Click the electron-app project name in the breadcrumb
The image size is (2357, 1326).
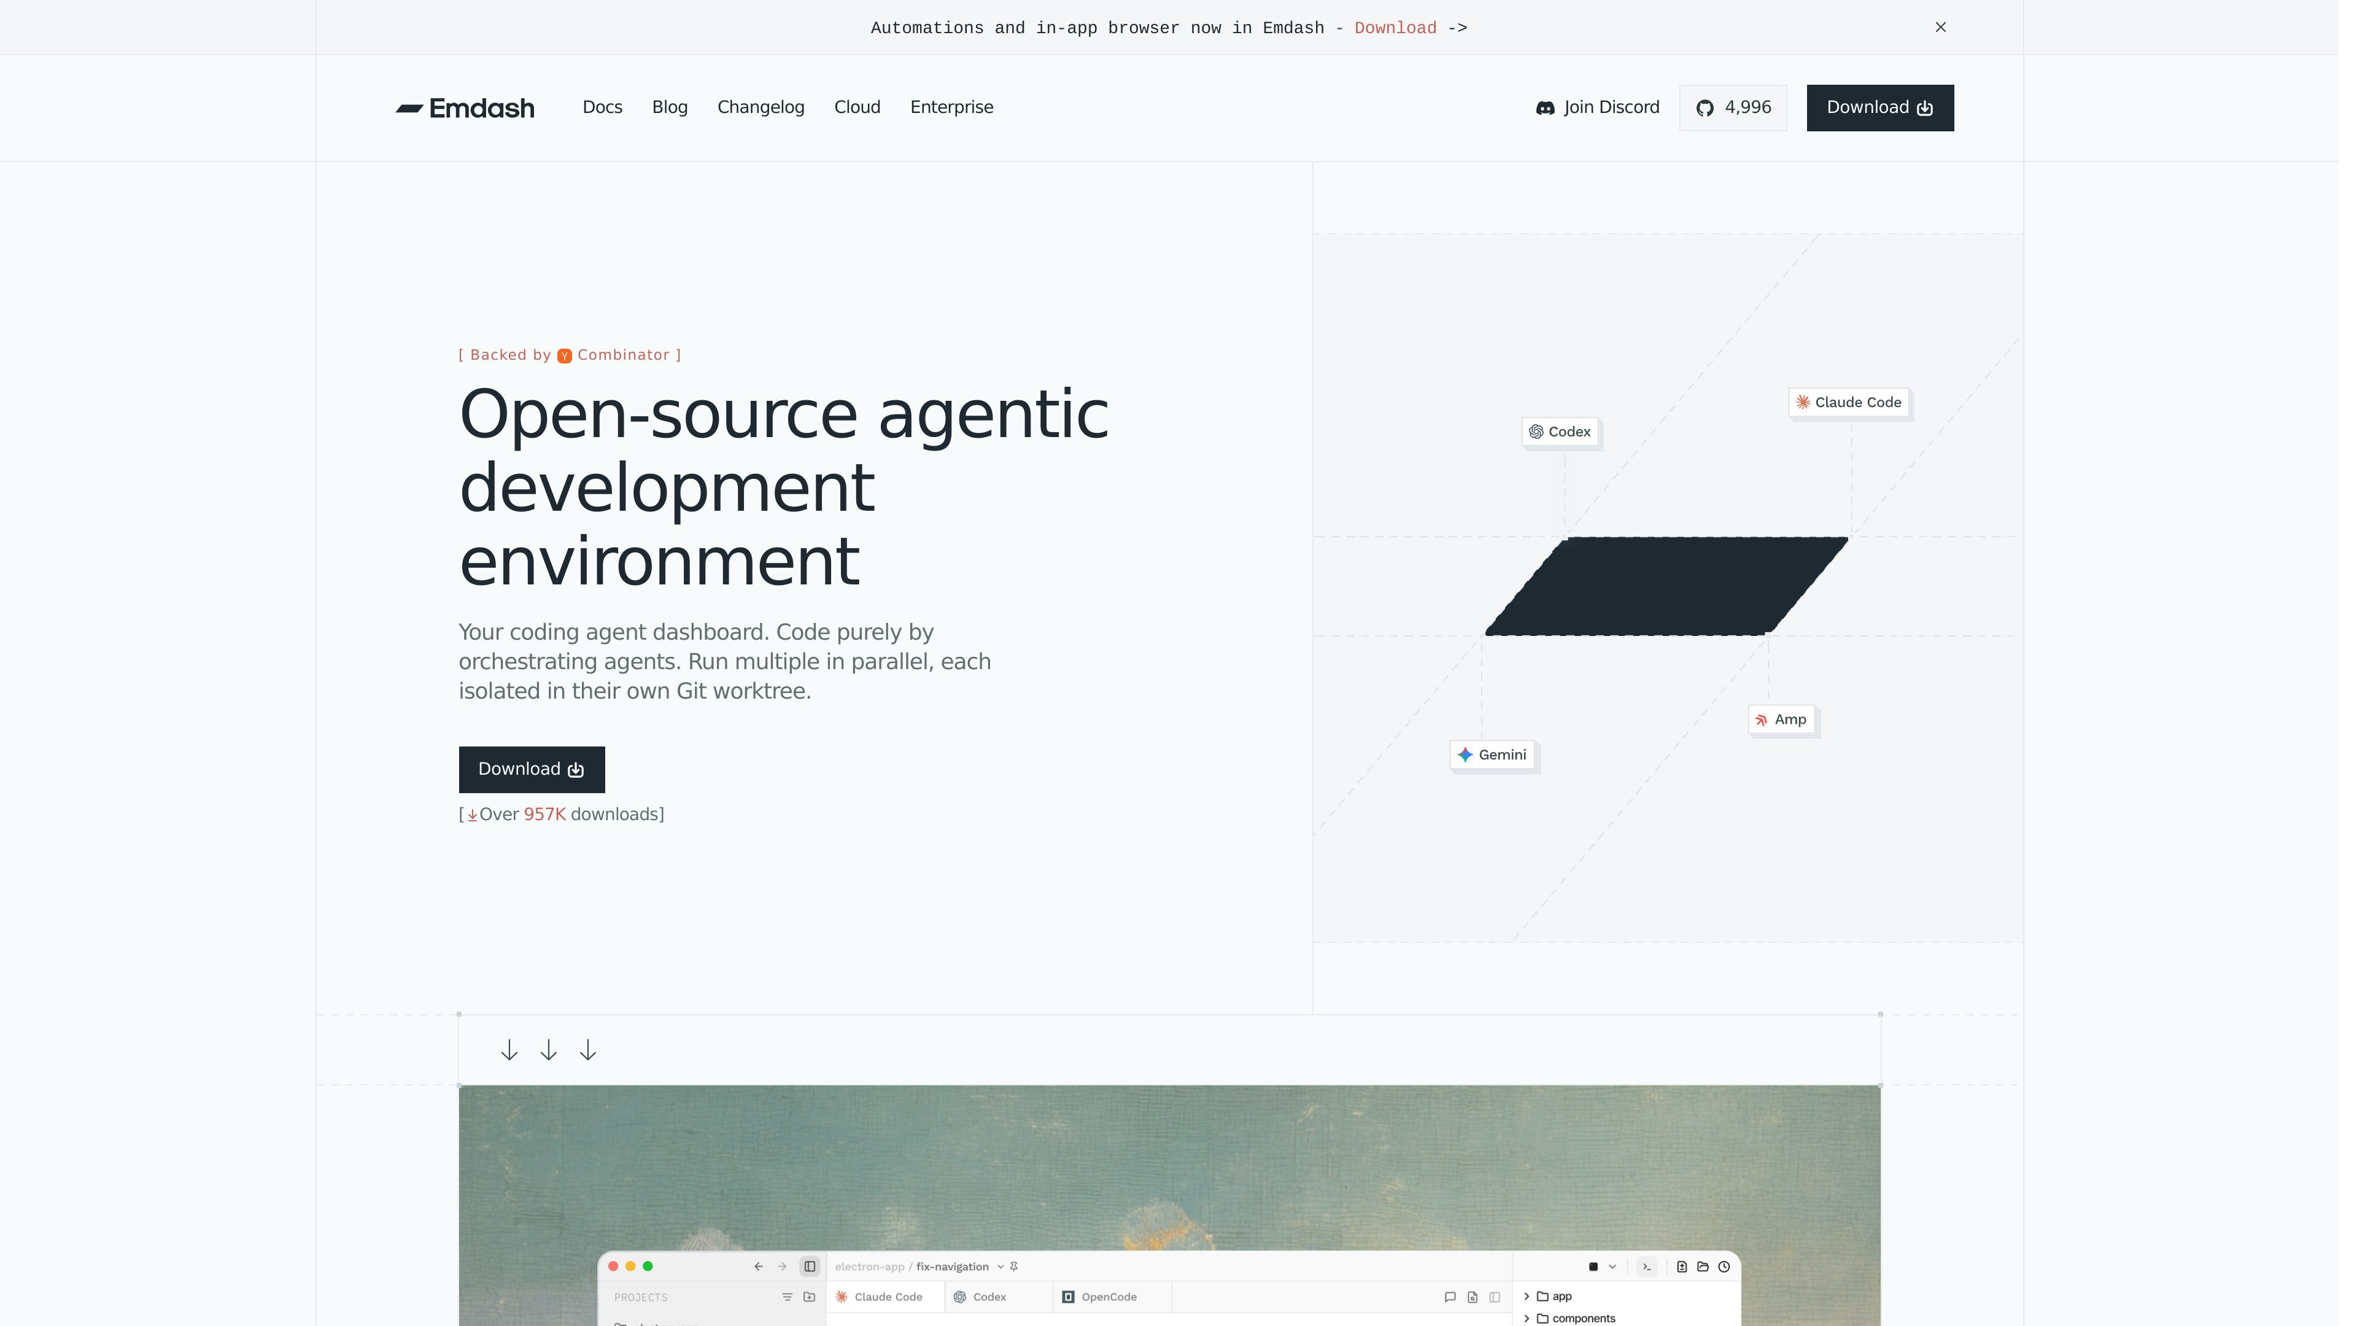point(869,1266)
